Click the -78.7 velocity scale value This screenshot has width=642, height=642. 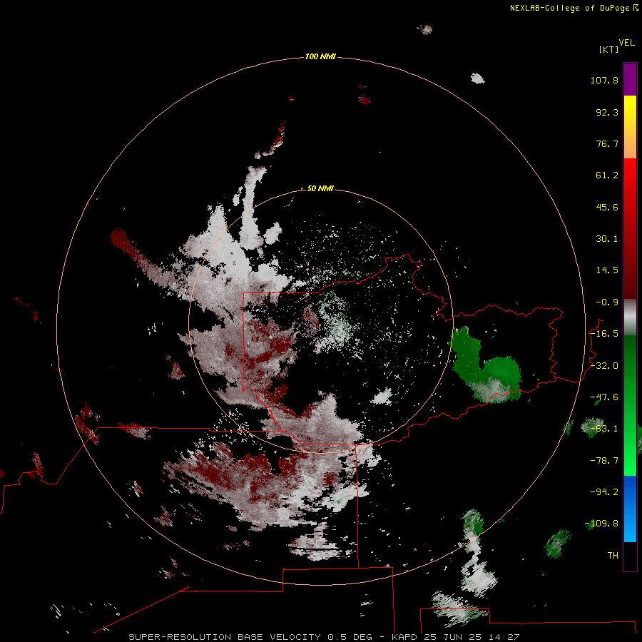click(604, 461)
